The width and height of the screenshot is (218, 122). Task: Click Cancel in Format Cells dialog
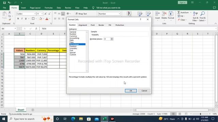[144, 91]
